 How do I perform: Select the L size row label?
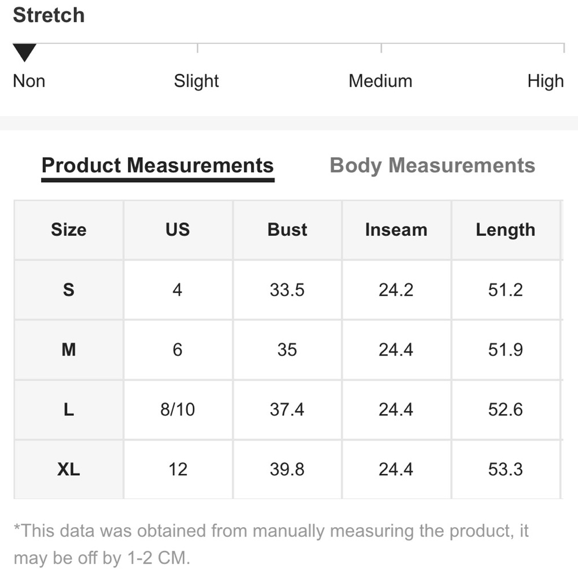[x=68, y=410]
